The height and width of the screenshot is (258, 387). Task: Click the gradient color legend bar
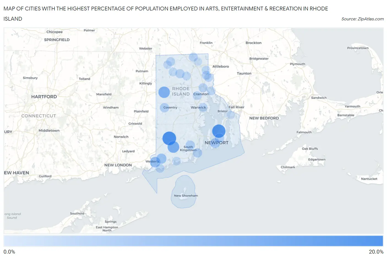tap(193, 241)
